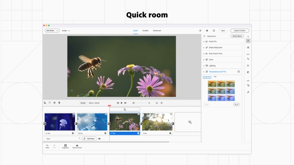Image resolution: width=294 pixels, height=165 pixels.
Task: Click the monitor icon right of volume slider
Action: click(157, 103)
